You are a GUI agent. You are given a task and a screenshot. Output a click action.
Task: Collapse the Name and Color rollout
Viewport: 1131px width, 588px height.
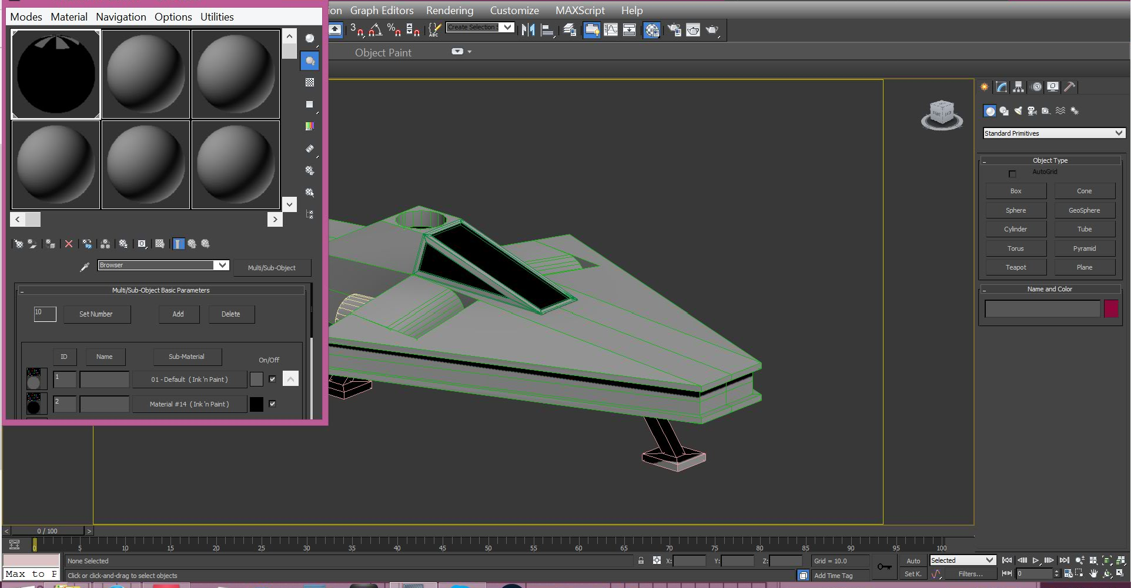tap(1050, 289)
